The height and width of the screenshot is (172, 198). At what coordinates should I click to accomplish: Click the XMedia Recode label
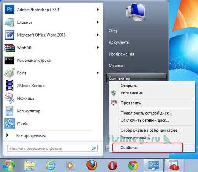[31, 86]
